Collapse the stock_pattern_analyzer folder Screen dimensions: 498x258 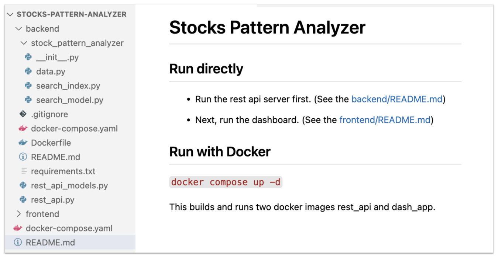24,43
